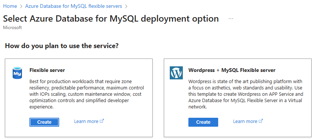Click breadcrumb chevron after MySQL flexible servers

click(x=126, y=6)
